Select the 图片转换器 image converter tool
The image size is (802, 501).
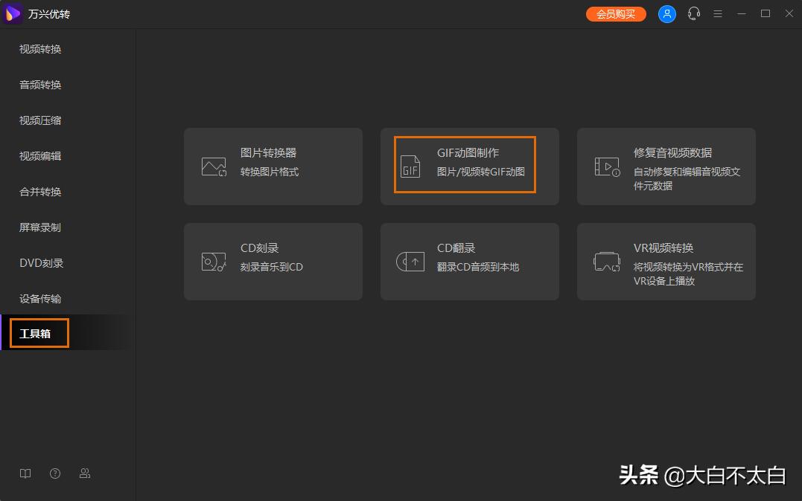[273, 165]
